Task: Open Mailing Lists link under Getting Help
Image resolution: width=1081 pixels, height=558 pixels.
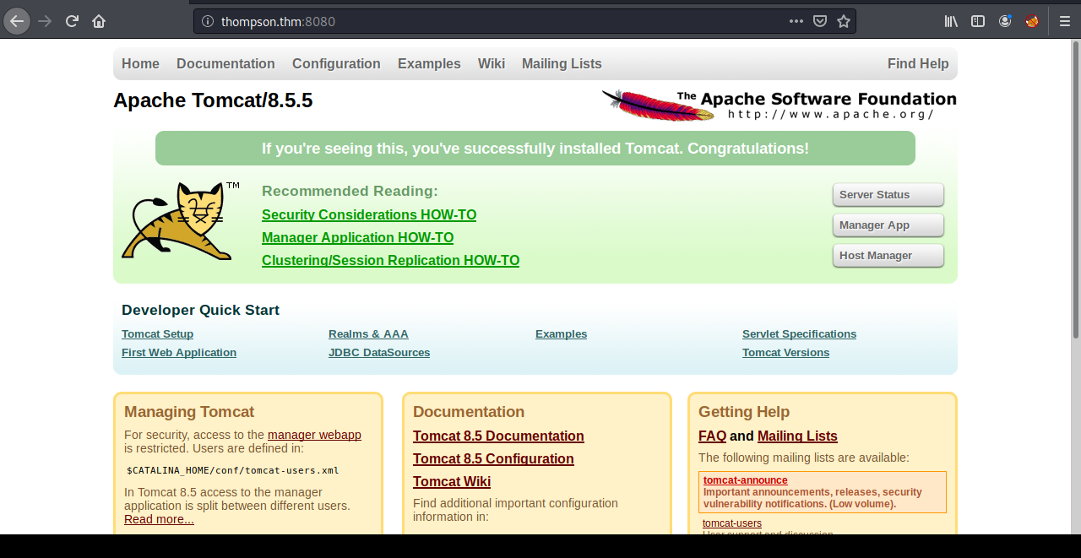Action: (797, 436)
